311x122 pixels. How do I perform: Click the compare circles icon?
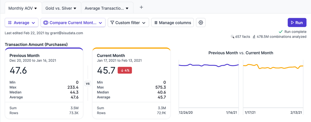pos(46,23)
